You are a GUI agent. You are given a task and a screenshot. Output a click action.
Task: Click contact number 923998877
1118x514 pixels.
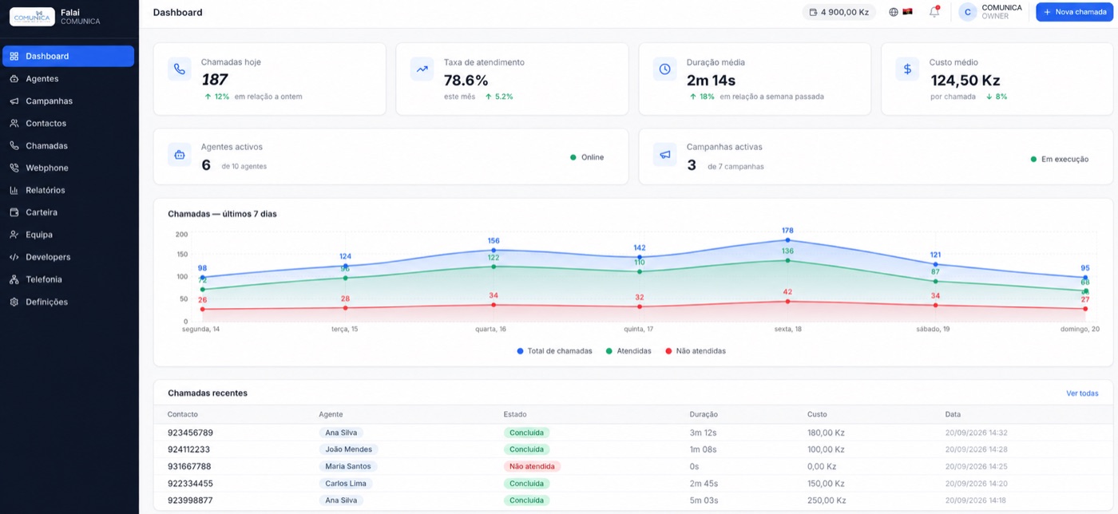coord(190,500)
